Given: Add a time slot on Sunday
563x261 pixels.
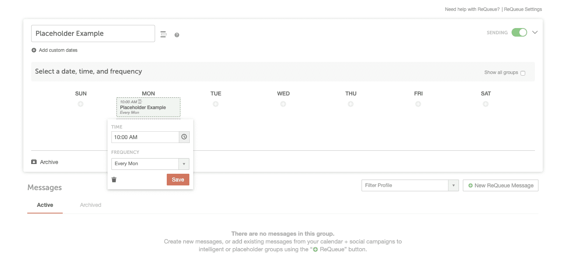Looking at the screenshot, I should coord(81,104).
